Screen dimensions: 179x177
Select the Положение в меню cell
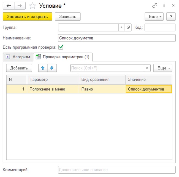(53, 89)
